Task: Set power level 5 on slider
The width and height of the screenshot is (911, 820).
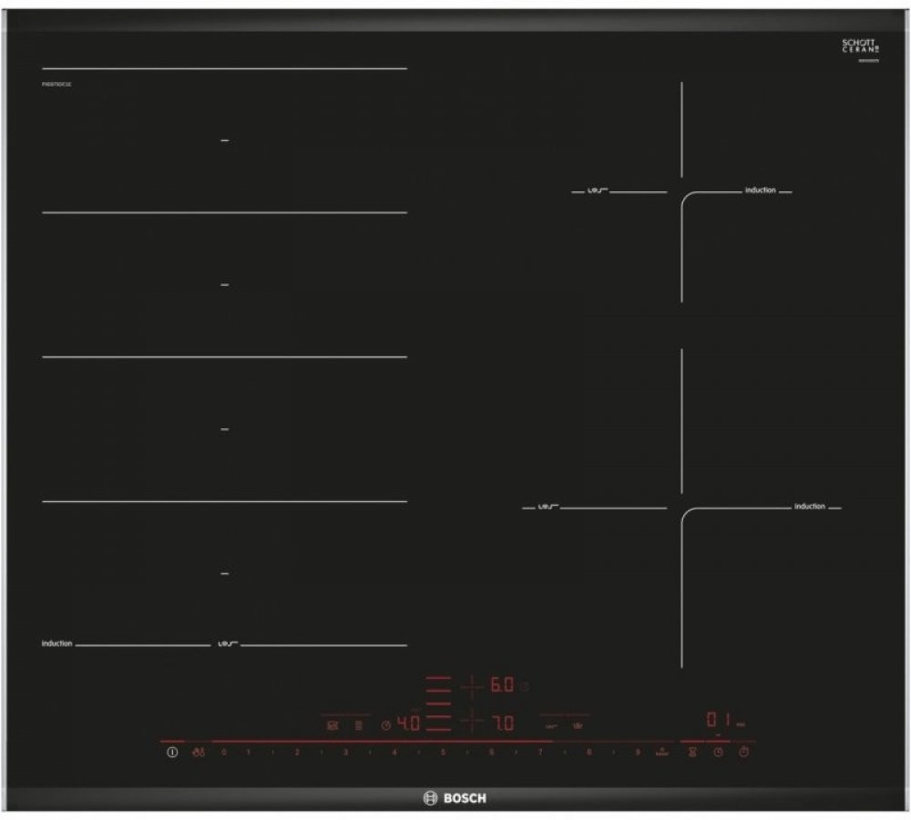Action: pos(443,753)
